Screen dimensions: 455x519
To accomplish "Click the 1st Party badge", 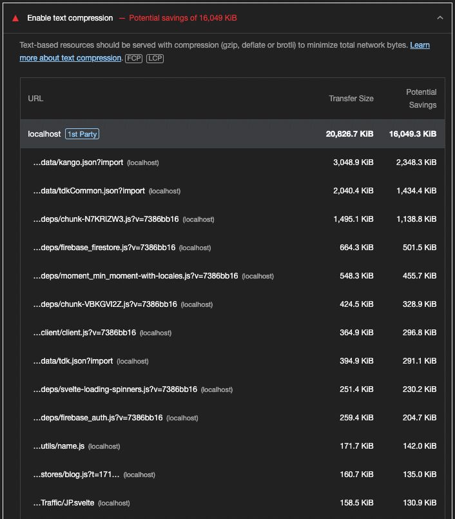I will tap(82, 134).
